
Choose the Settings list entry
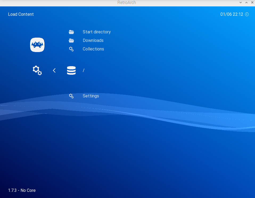tap(91, 96)
